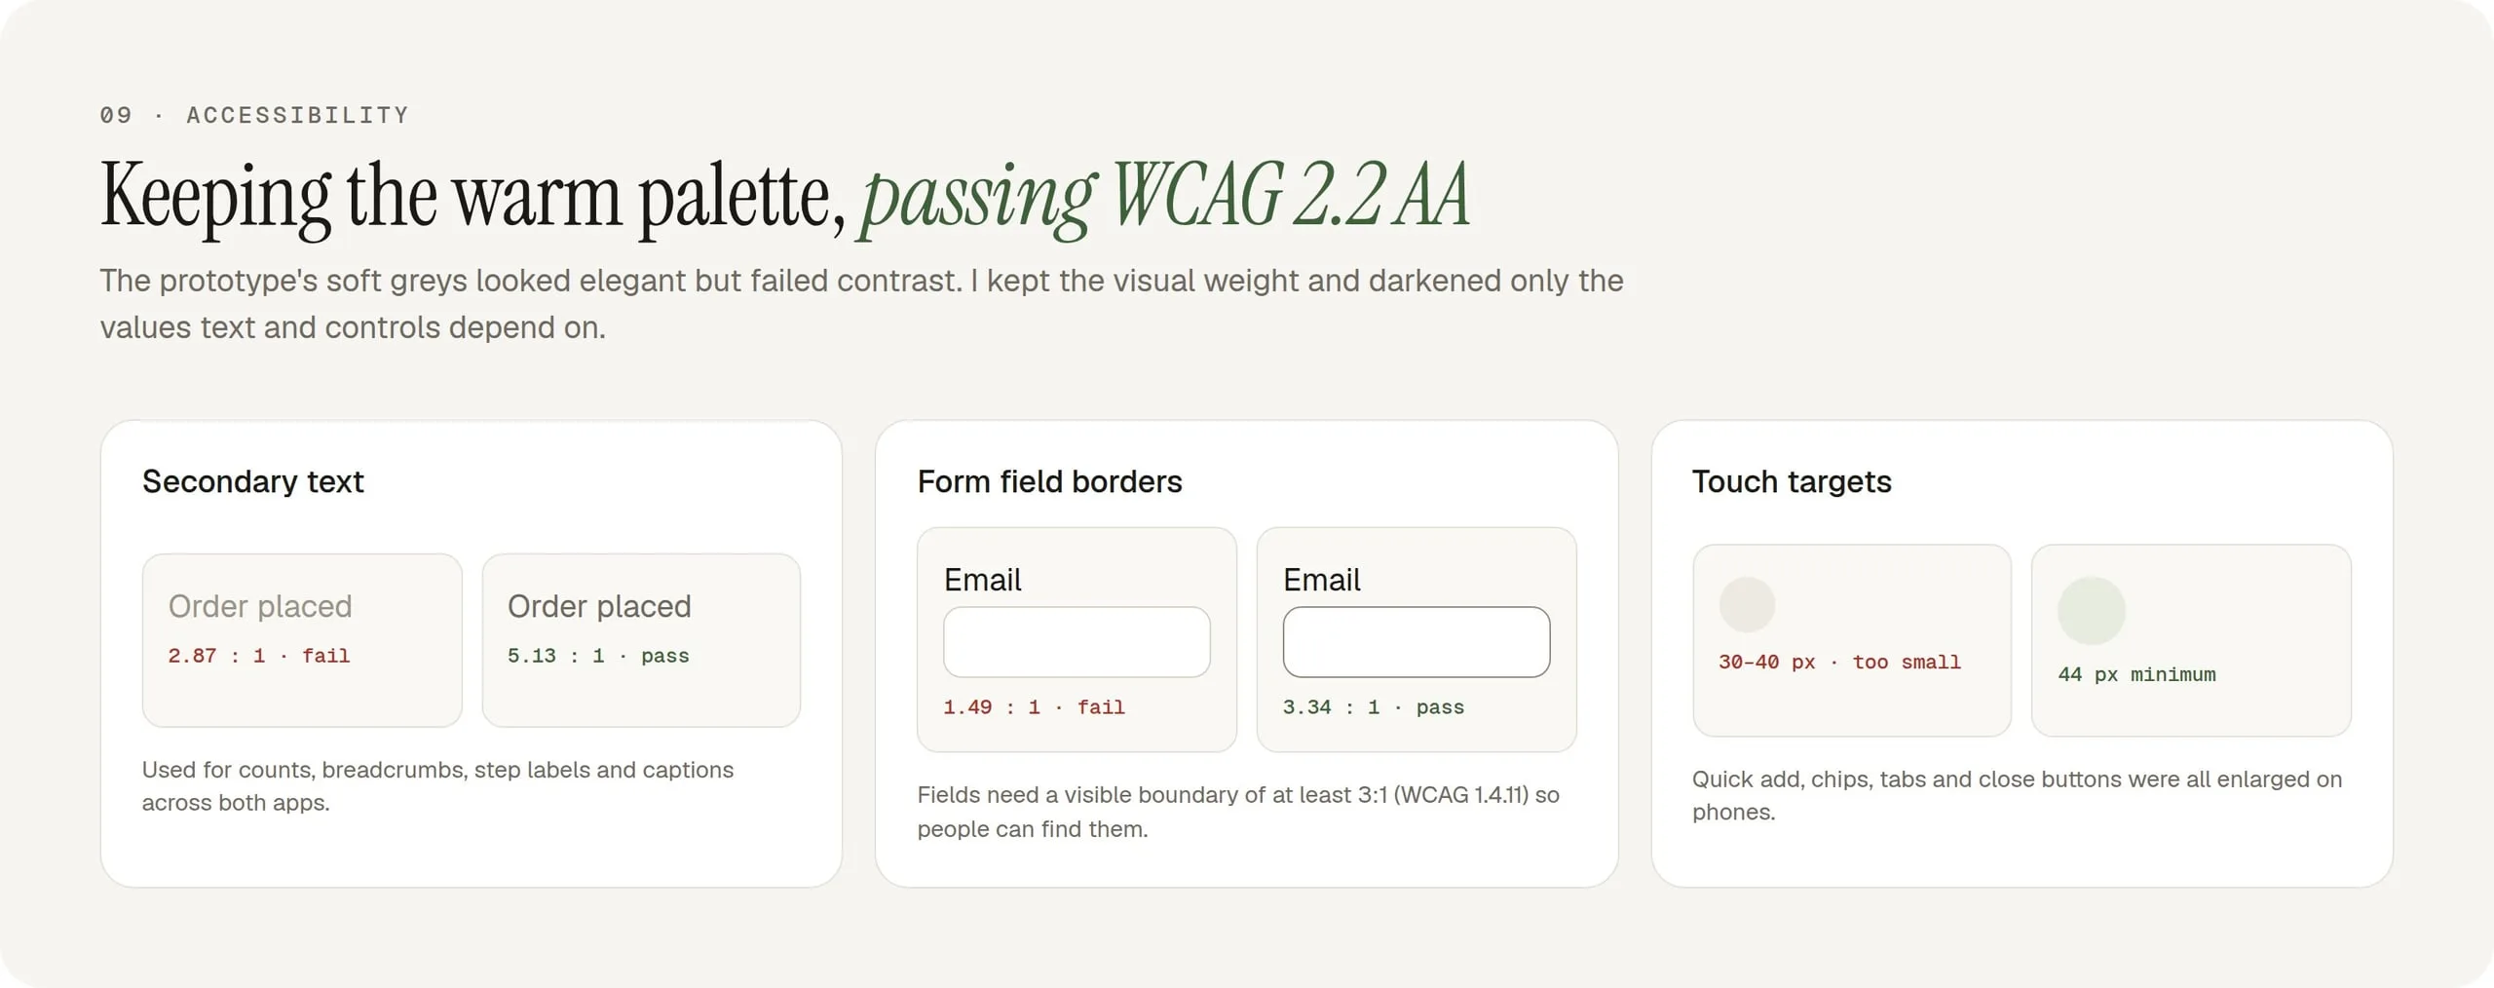Select the small grey touch target circle
The width and height of the screenshot is (2494, 988).
pyautogui.click(x=1747, y=605)
